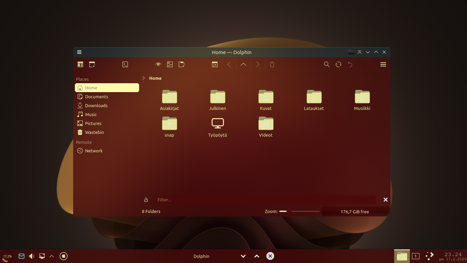
Task: Expand the breadcrumb chevron before Home
Action: tap(144, 78)
